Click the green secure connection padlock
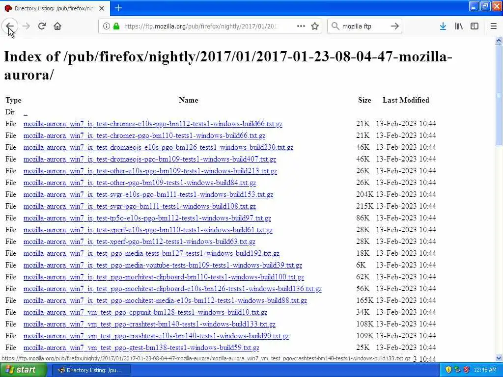Screen dimensions: 503x377 click(x=116, y=27)
